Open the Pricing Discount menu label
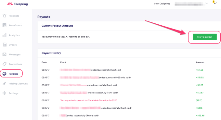The width and height of the screenshot is (221, 120). pyautogui.click(x=18, y=84)
